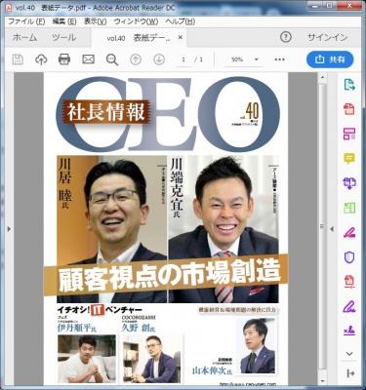Click the page number input field
This screenshot has height=390, width=366.
coord(183,59)
